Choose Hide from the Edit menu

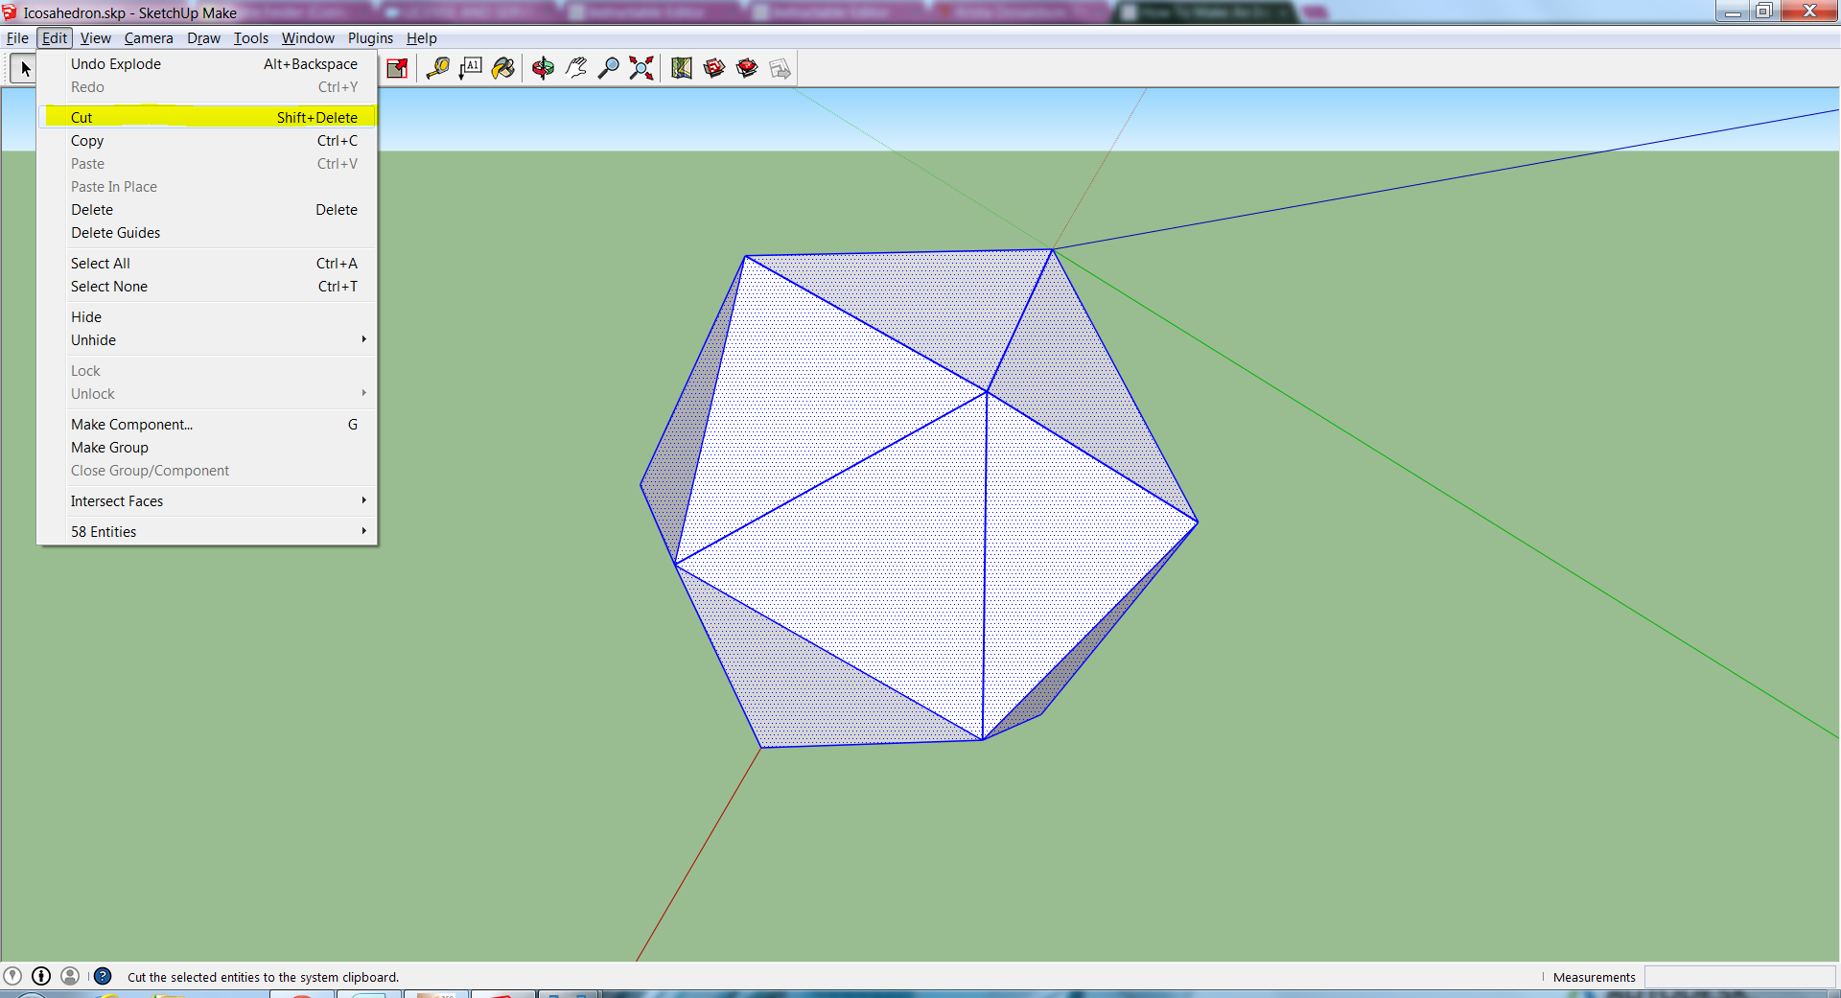pyautogui.click(x=207, y=317)
